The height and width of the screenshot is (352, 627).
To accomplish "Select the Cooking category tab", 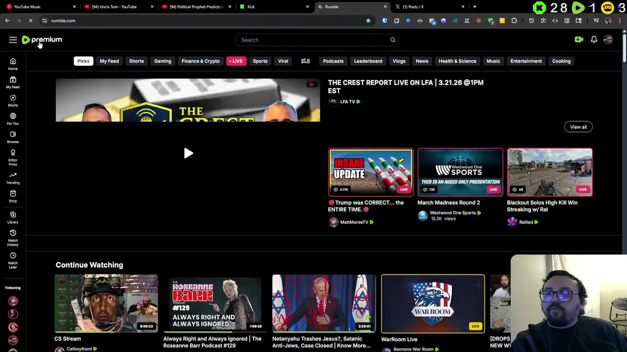I will [x=561, y=61].
